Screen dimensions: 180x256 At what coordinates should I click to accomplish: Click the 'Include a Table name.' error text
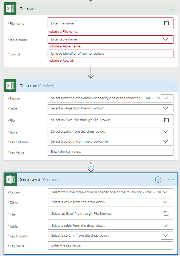click(64, 46)
